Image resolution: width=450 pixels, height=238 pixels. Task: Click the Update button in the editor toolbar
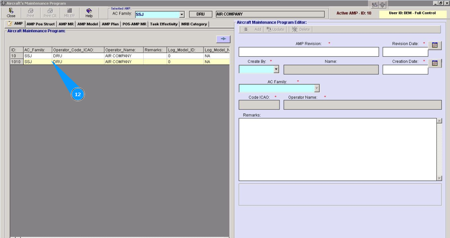tap(275, 29)
